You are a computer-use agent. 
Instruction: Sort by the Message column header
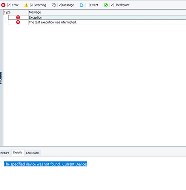tap(107, 12)
